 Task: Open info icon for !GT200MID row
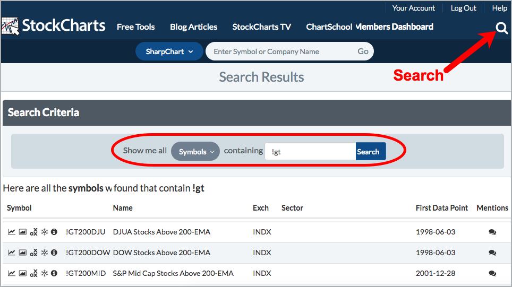click(54, 273)
